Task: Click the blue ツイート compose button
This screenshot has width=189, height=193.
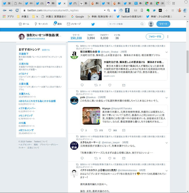Action: pyautogui.click(x=163, y=24)
